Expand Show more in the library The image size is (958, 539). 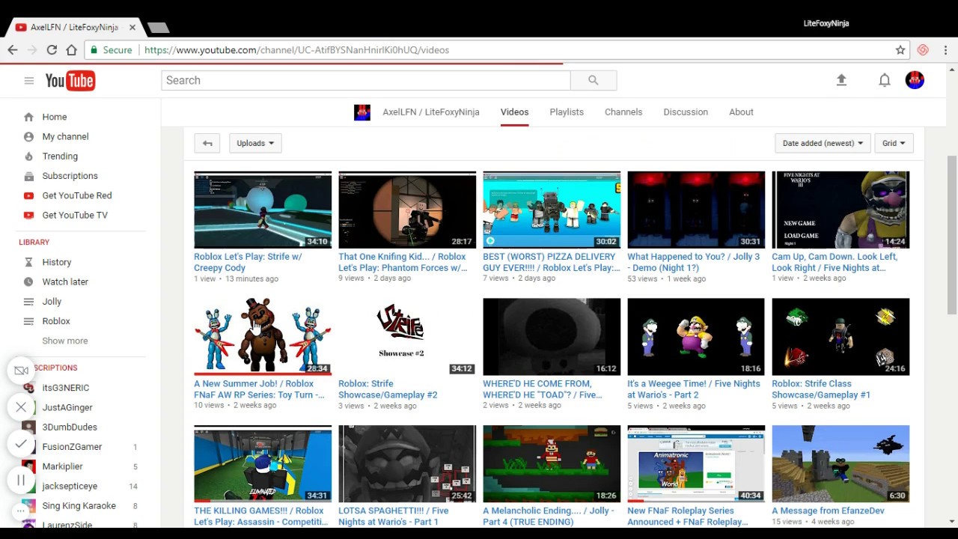pos(65,341)
